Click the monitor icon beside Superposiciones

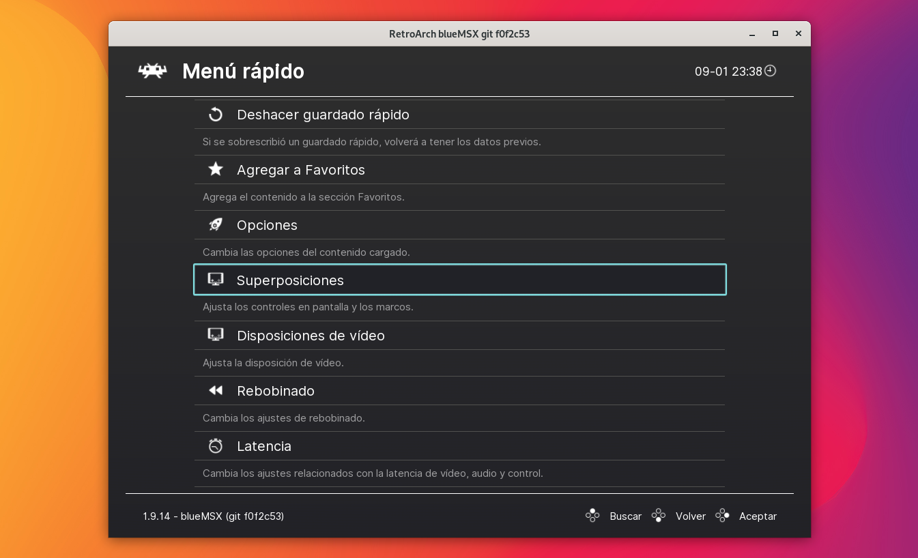216,280
